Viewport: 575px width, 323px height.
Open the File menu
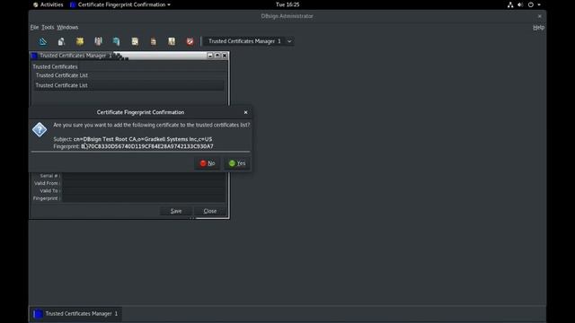tap(34, 28)
